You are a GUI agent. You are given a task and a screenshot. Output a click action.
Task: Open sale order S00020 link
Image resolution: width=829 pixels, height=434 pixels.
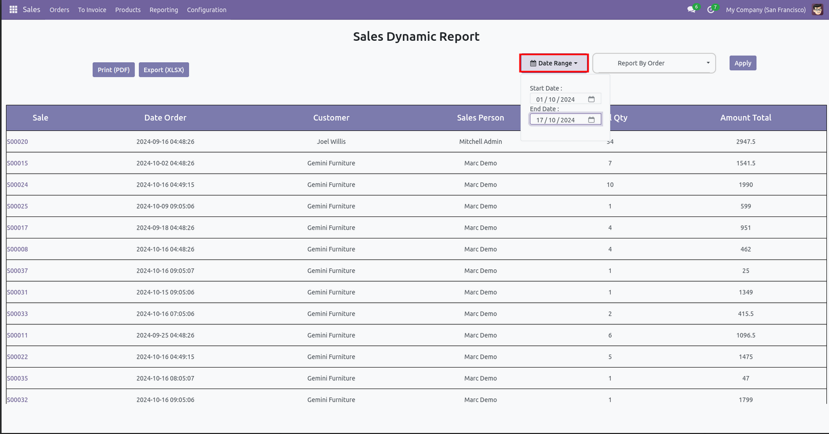click(17, 142)
